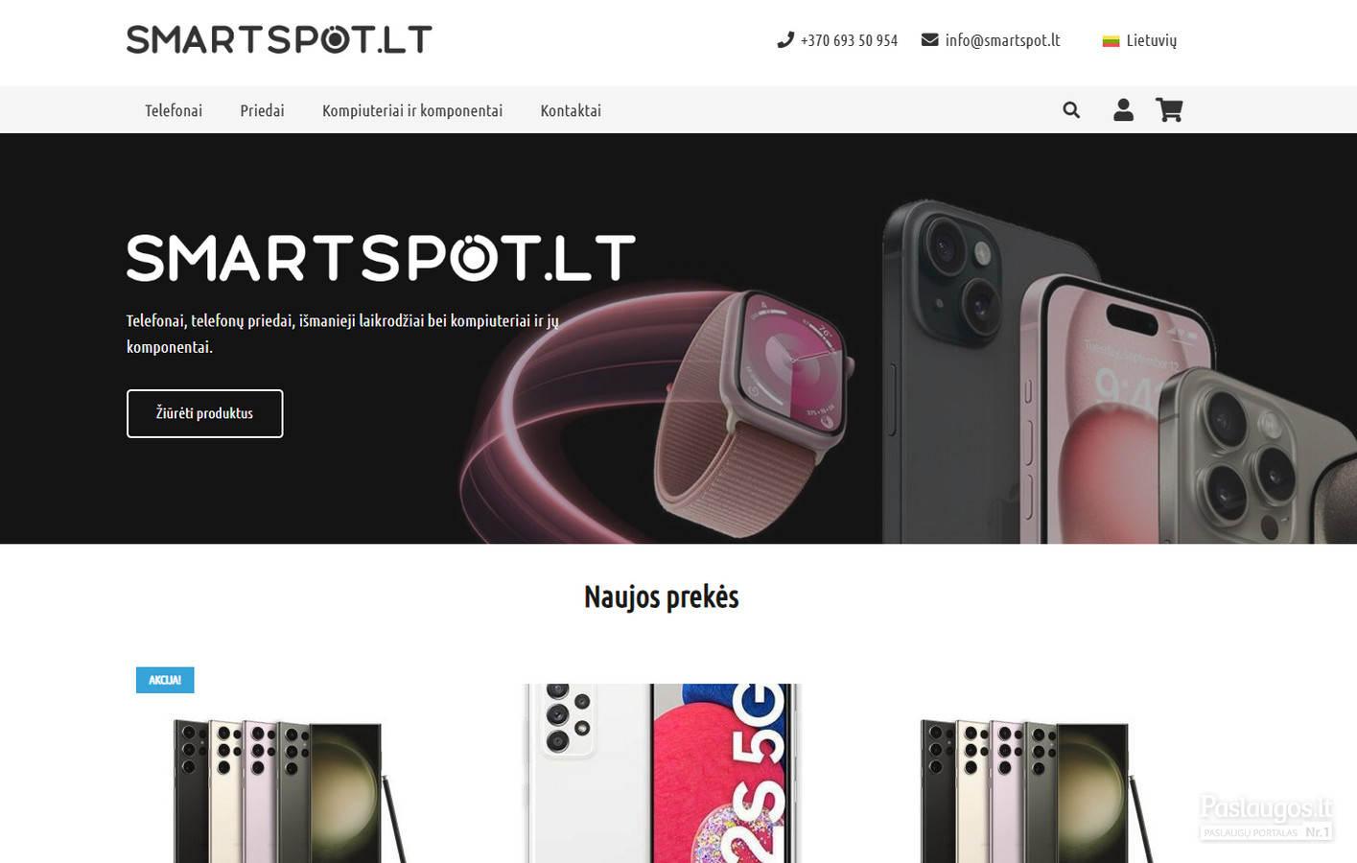Click the envelope email icon
This screenshot has width=1357, height=863.
point(929,39)
